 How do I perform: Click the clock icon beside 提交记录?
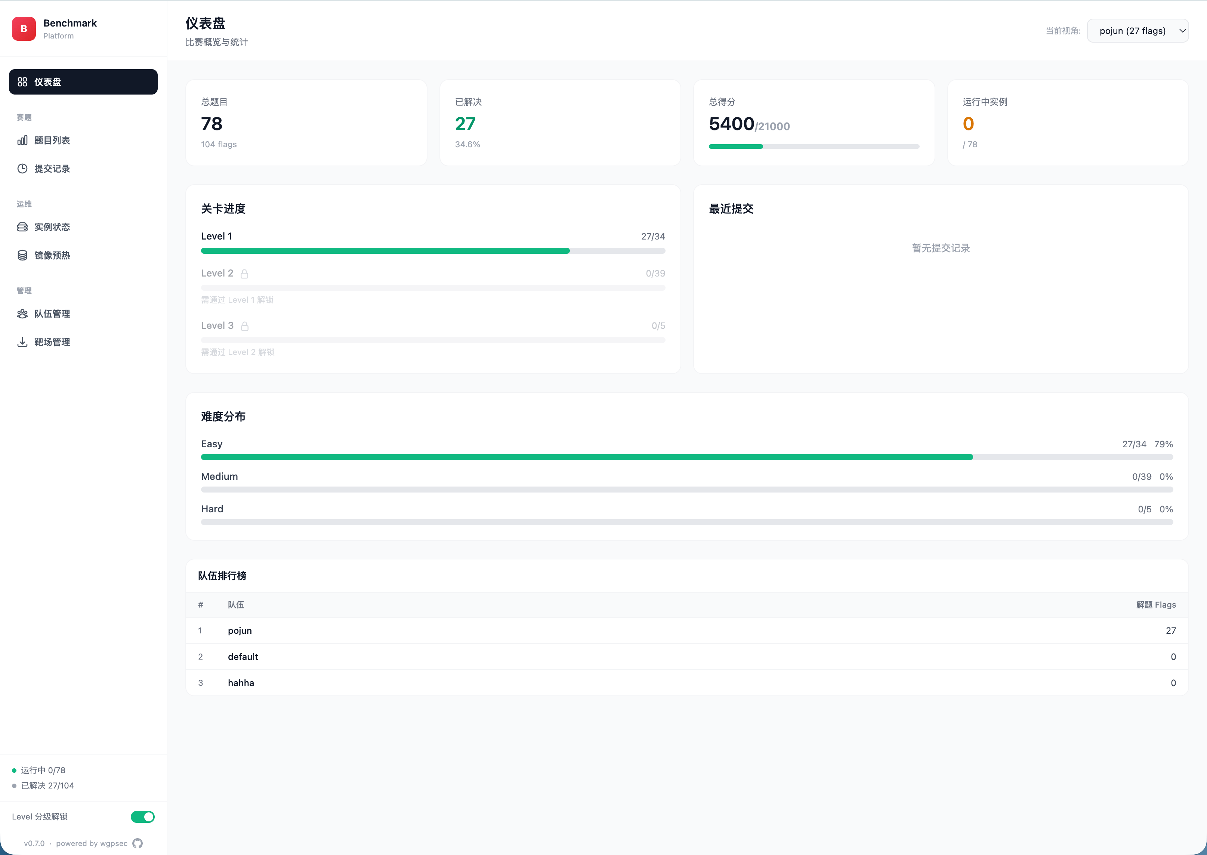tap(22, 169)
